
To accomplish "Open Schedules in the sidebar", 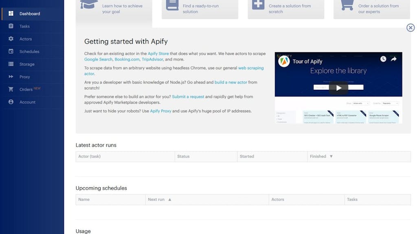I will [x=32, y=52].
